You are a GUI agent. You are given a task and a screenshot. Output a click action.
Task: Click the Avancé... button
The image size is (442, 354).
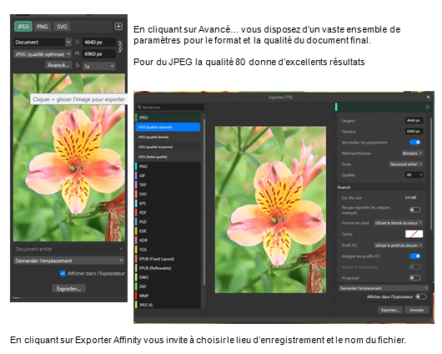coord(58,65)
